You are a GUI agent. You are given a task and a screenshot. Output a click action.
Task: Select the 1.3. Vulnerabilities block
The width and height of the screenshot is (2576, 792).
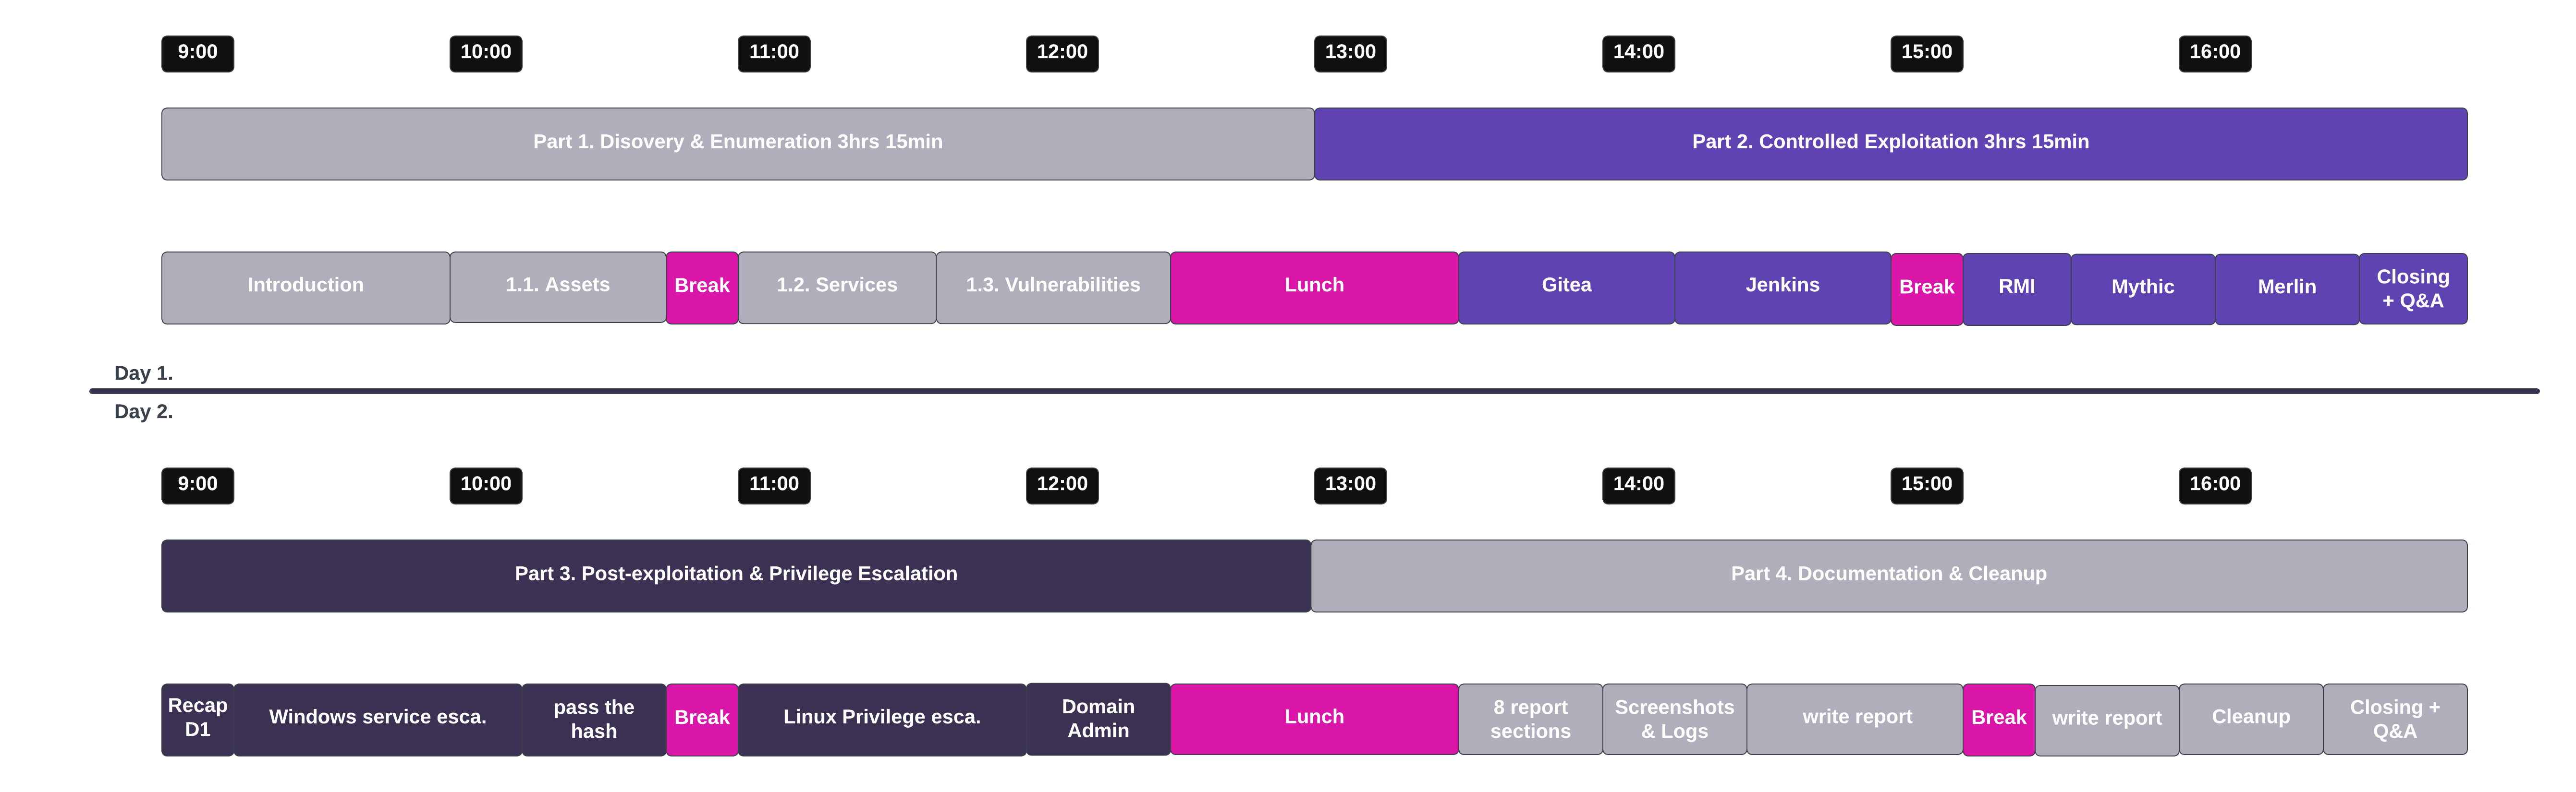(x=1052, y=287)
